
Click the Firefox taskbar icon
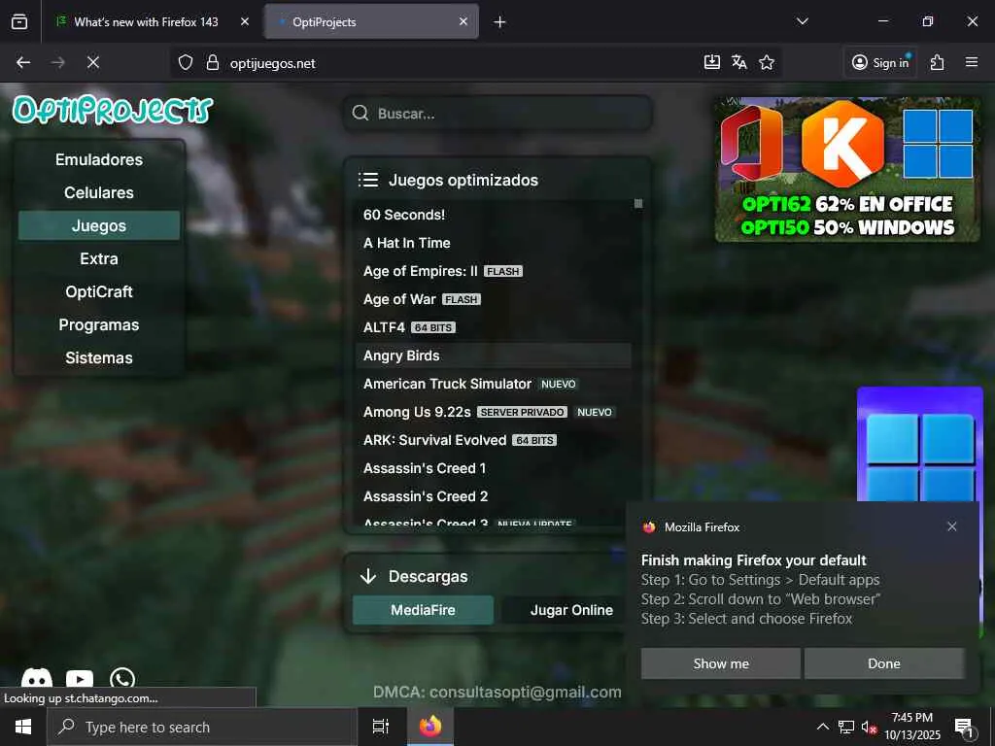point(429,727)
